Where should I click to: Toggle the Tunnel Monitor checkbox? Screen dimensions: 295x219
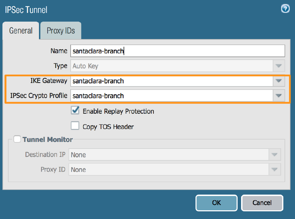pyautogui.click(x=17, y=139)
